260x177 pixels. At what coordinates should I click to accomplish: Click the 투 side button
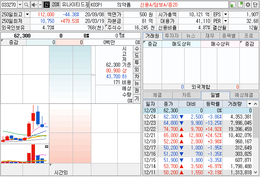click(x=137, y=63)
